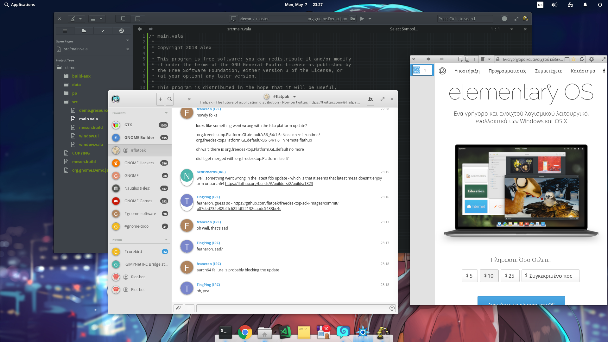
Task: Switch Builder sidebar to documentation globe view
Action: [x=122, y=31]
